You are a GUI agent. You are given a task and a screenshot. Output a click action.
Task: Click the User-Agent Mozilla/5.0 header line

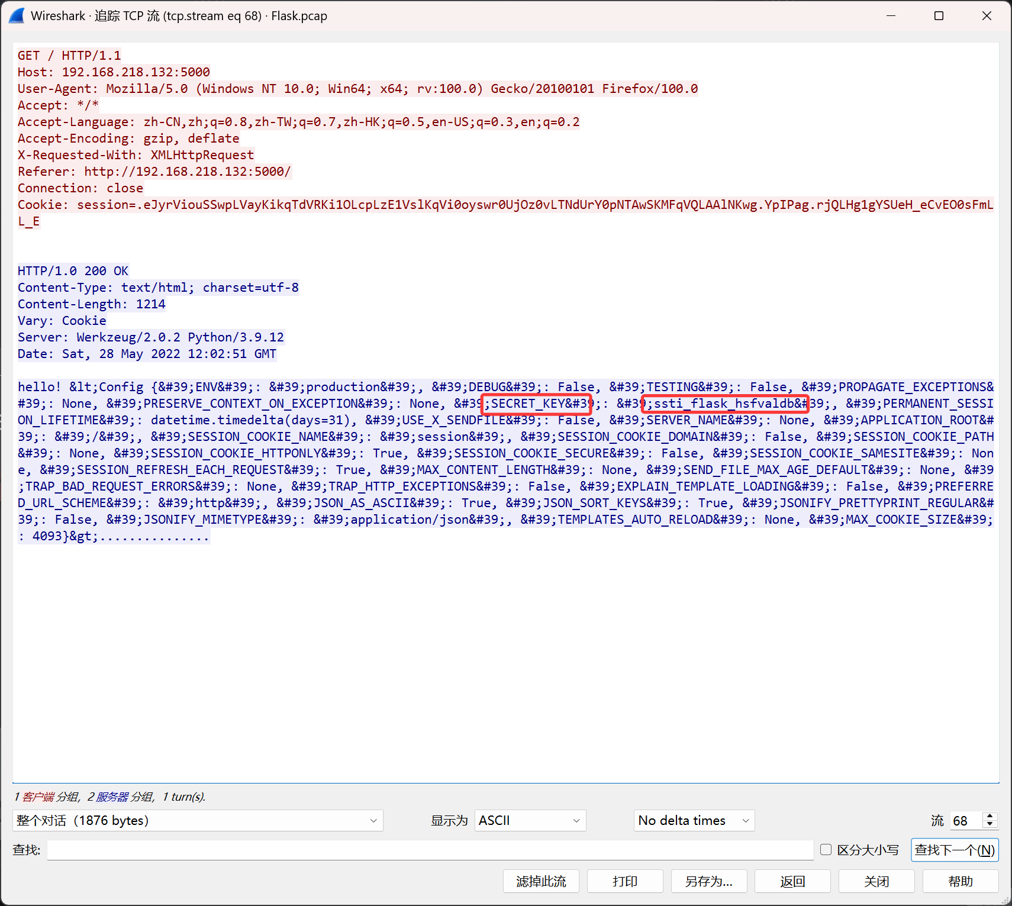pos(358,89)
